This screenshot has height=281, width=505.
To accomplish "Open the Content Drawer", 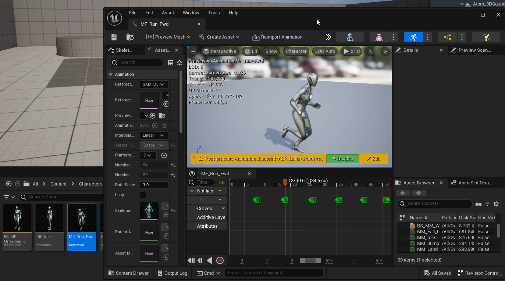I will click(x=129, y=273).
